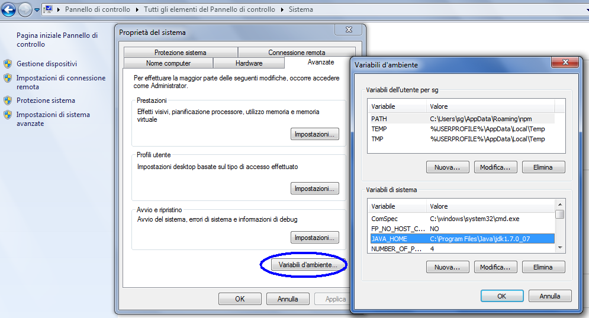Click the Control Panel computer icon in address bar

48,9
